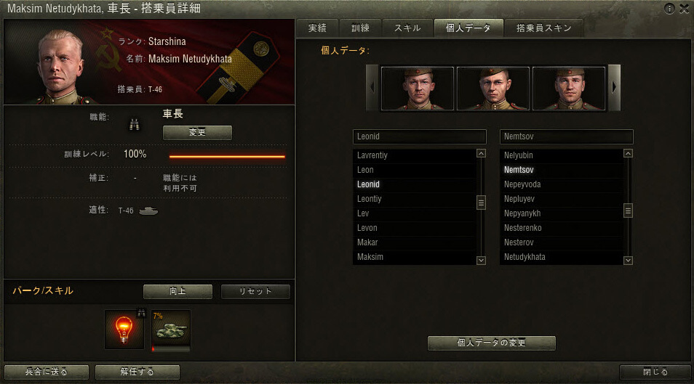Viewport: 694px width, 384px height.
Task: Click the binoculars commander role icon
Action: [134, 125]
